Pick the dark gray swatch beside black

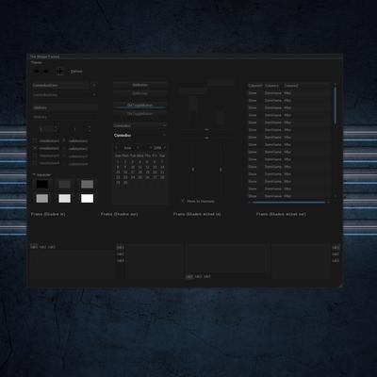coord(65,184)
